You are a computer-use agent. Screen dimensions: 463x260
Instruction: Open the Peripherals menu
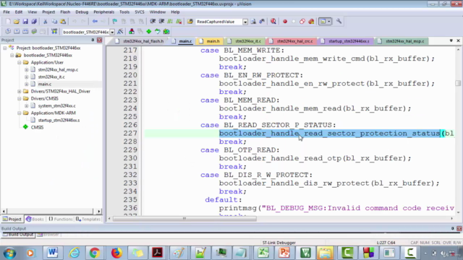pyautogui.click(x=103, y=12)
